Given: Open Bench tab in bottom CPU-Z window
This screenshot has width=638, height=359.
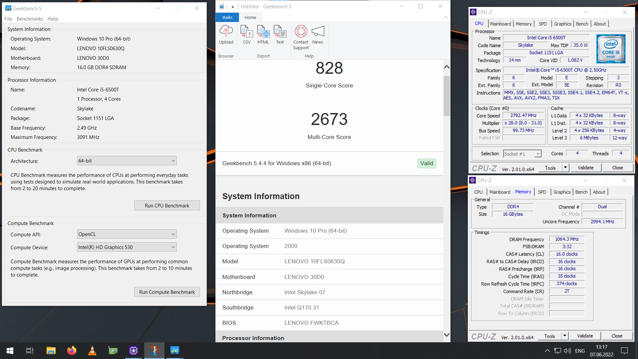Looking at the screenshot, I should (581, 192).
